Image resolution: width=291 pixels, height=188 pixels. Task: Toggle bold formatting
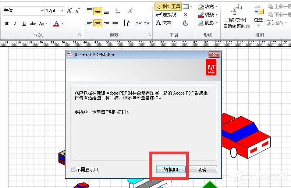[x=7, y=24]
